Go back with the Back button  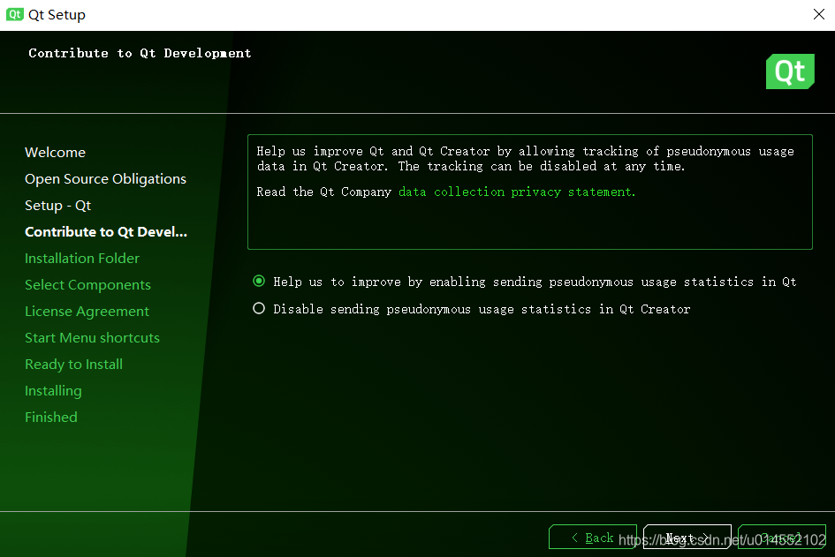pyautogui.click(x=593, y=538)
